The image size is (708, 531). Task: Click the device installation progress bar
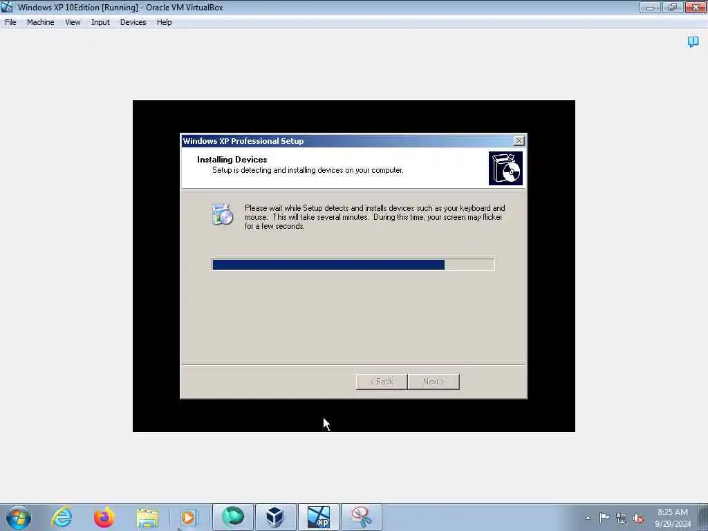coord(353,265)
